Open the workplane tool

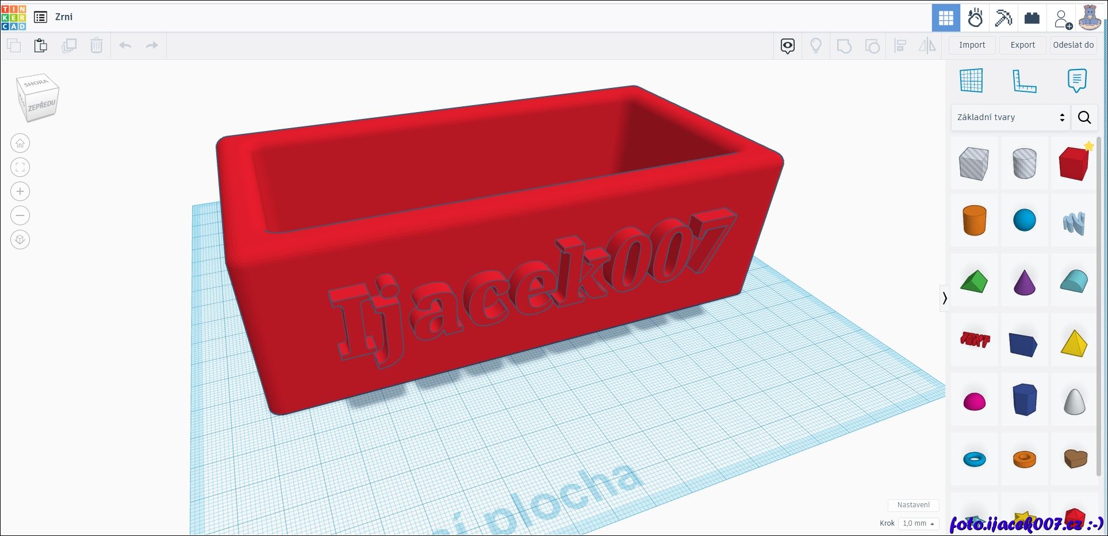(x=971, y=80)
